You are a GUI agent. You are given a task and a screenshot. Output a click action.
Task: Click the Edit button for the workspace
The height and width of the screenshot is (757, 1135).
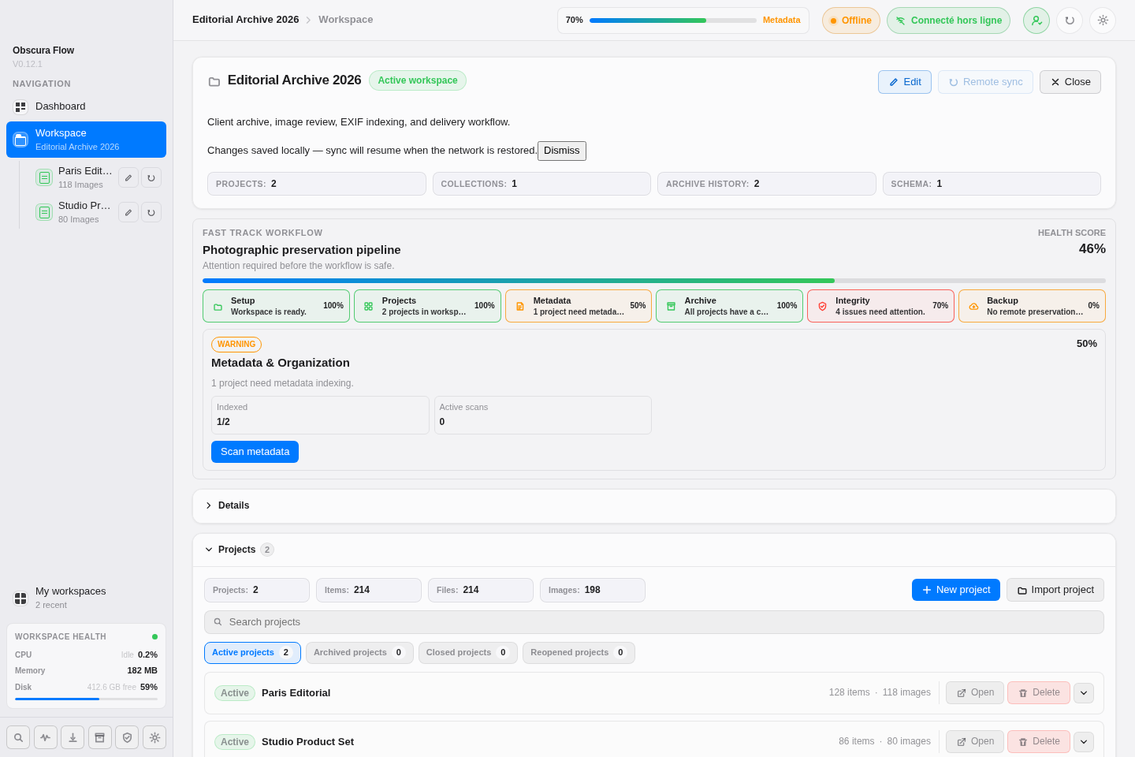pyautogui.click(x=905, y=82)
